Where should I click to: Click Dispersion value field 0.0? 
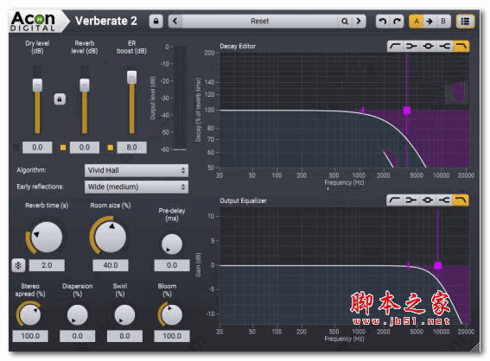[78, 336]
